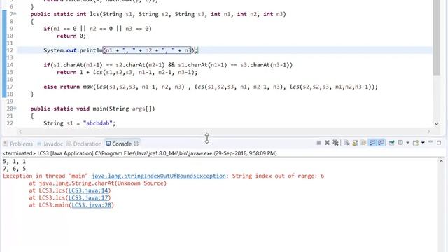Open the Open Console dropdown arrow
The height and width of the screenshot is (252, 448).
[x=423, y=143]
